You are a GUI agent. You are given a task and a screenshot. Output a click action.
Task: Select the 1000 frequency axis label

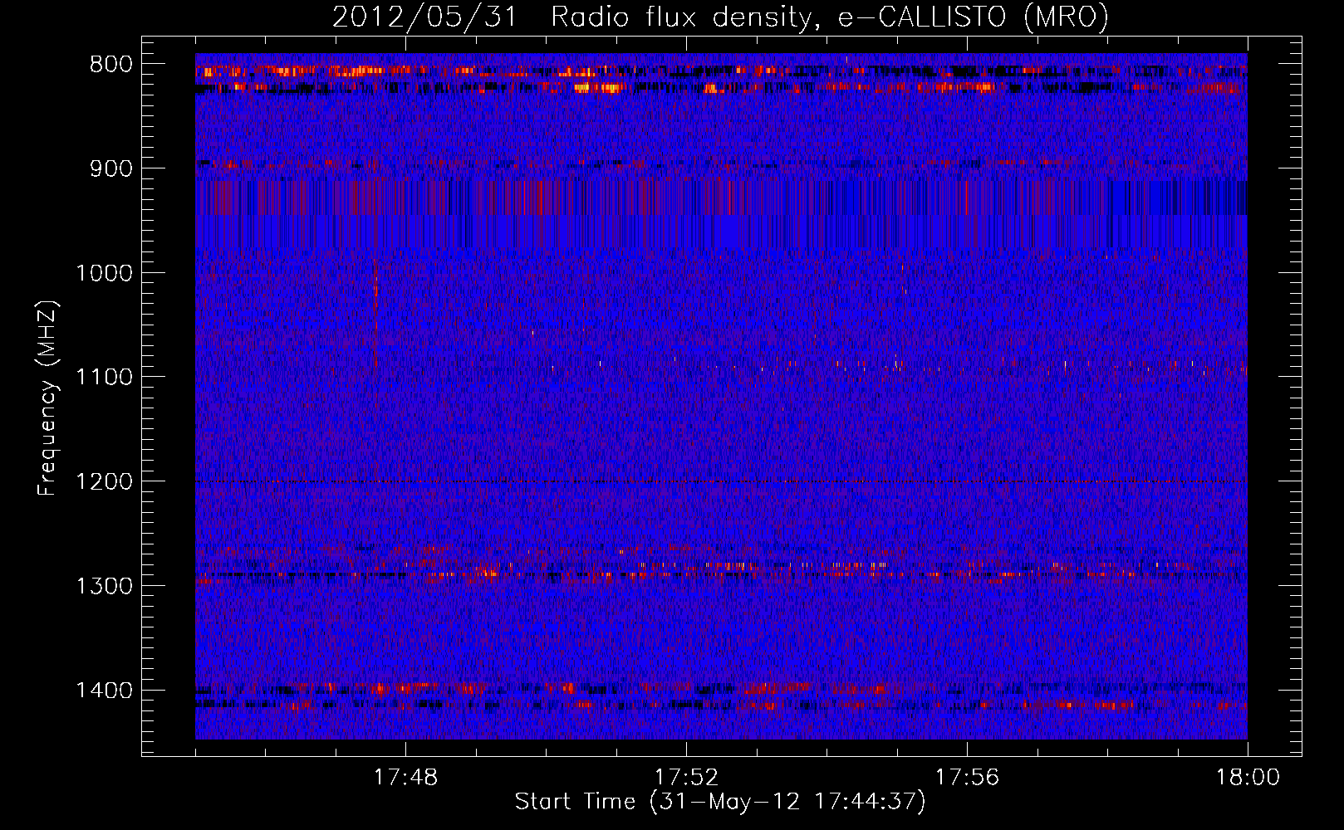104,273
